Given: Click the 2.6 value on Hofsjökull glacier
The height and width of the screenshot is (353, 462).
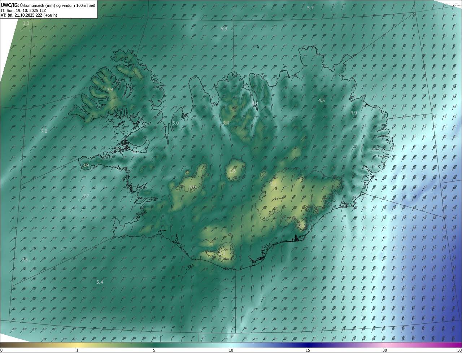Looking at the screenshot, I should [232, 171].
